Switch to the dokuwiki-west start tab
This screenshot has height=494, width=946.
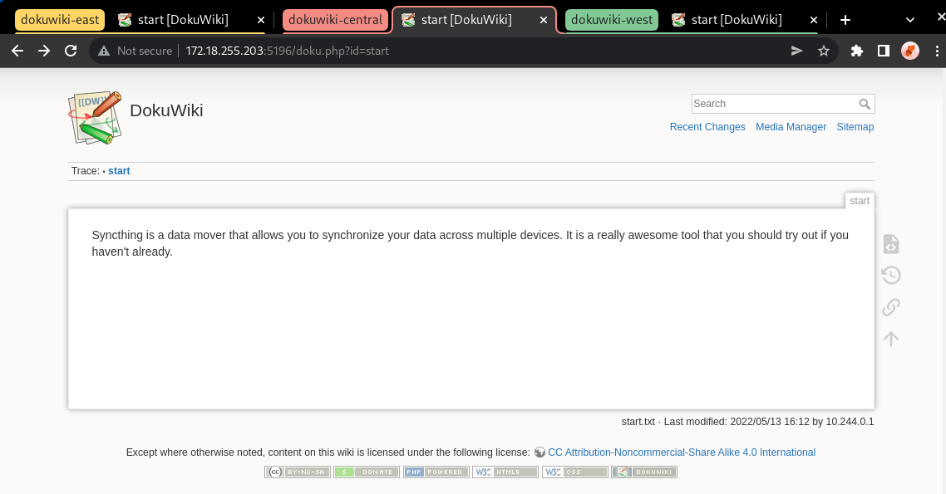(737, 20)
